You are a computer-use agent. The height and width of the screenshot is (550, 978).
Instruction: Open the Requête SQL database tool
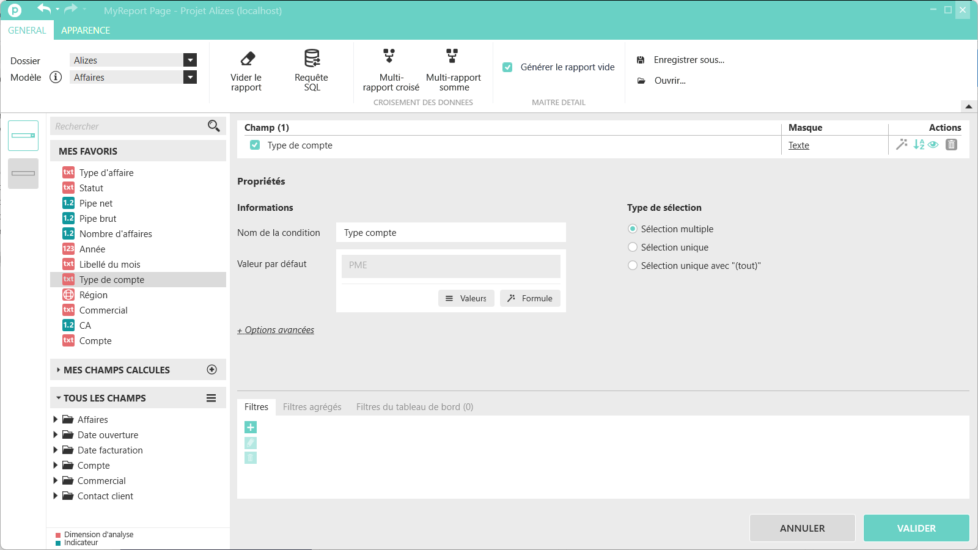[312, 59]
